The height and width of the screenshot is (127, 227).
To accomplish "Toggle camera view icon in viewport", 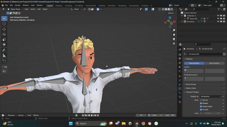I will [174, 39].
